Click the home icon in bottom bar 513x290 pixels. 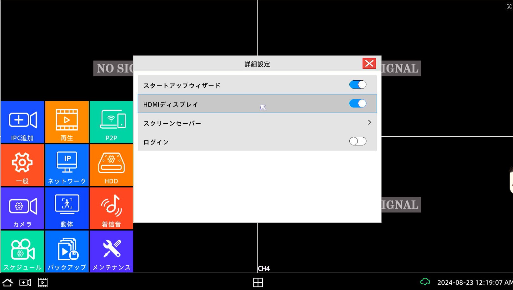[8, 282]
